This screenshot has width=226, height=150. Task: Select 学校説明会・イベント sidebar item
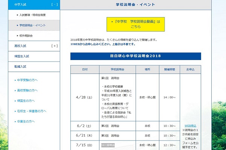click(33, 25)
